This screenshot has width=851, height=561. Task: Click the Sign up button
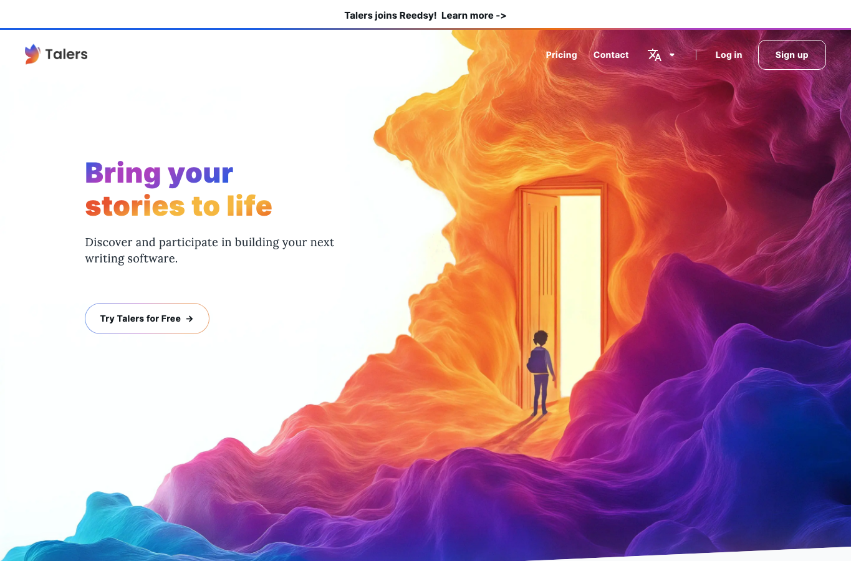(x=792, y=55)
